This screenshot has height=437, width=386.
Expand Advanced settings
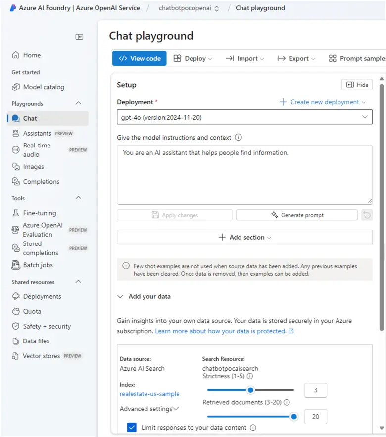149,409
